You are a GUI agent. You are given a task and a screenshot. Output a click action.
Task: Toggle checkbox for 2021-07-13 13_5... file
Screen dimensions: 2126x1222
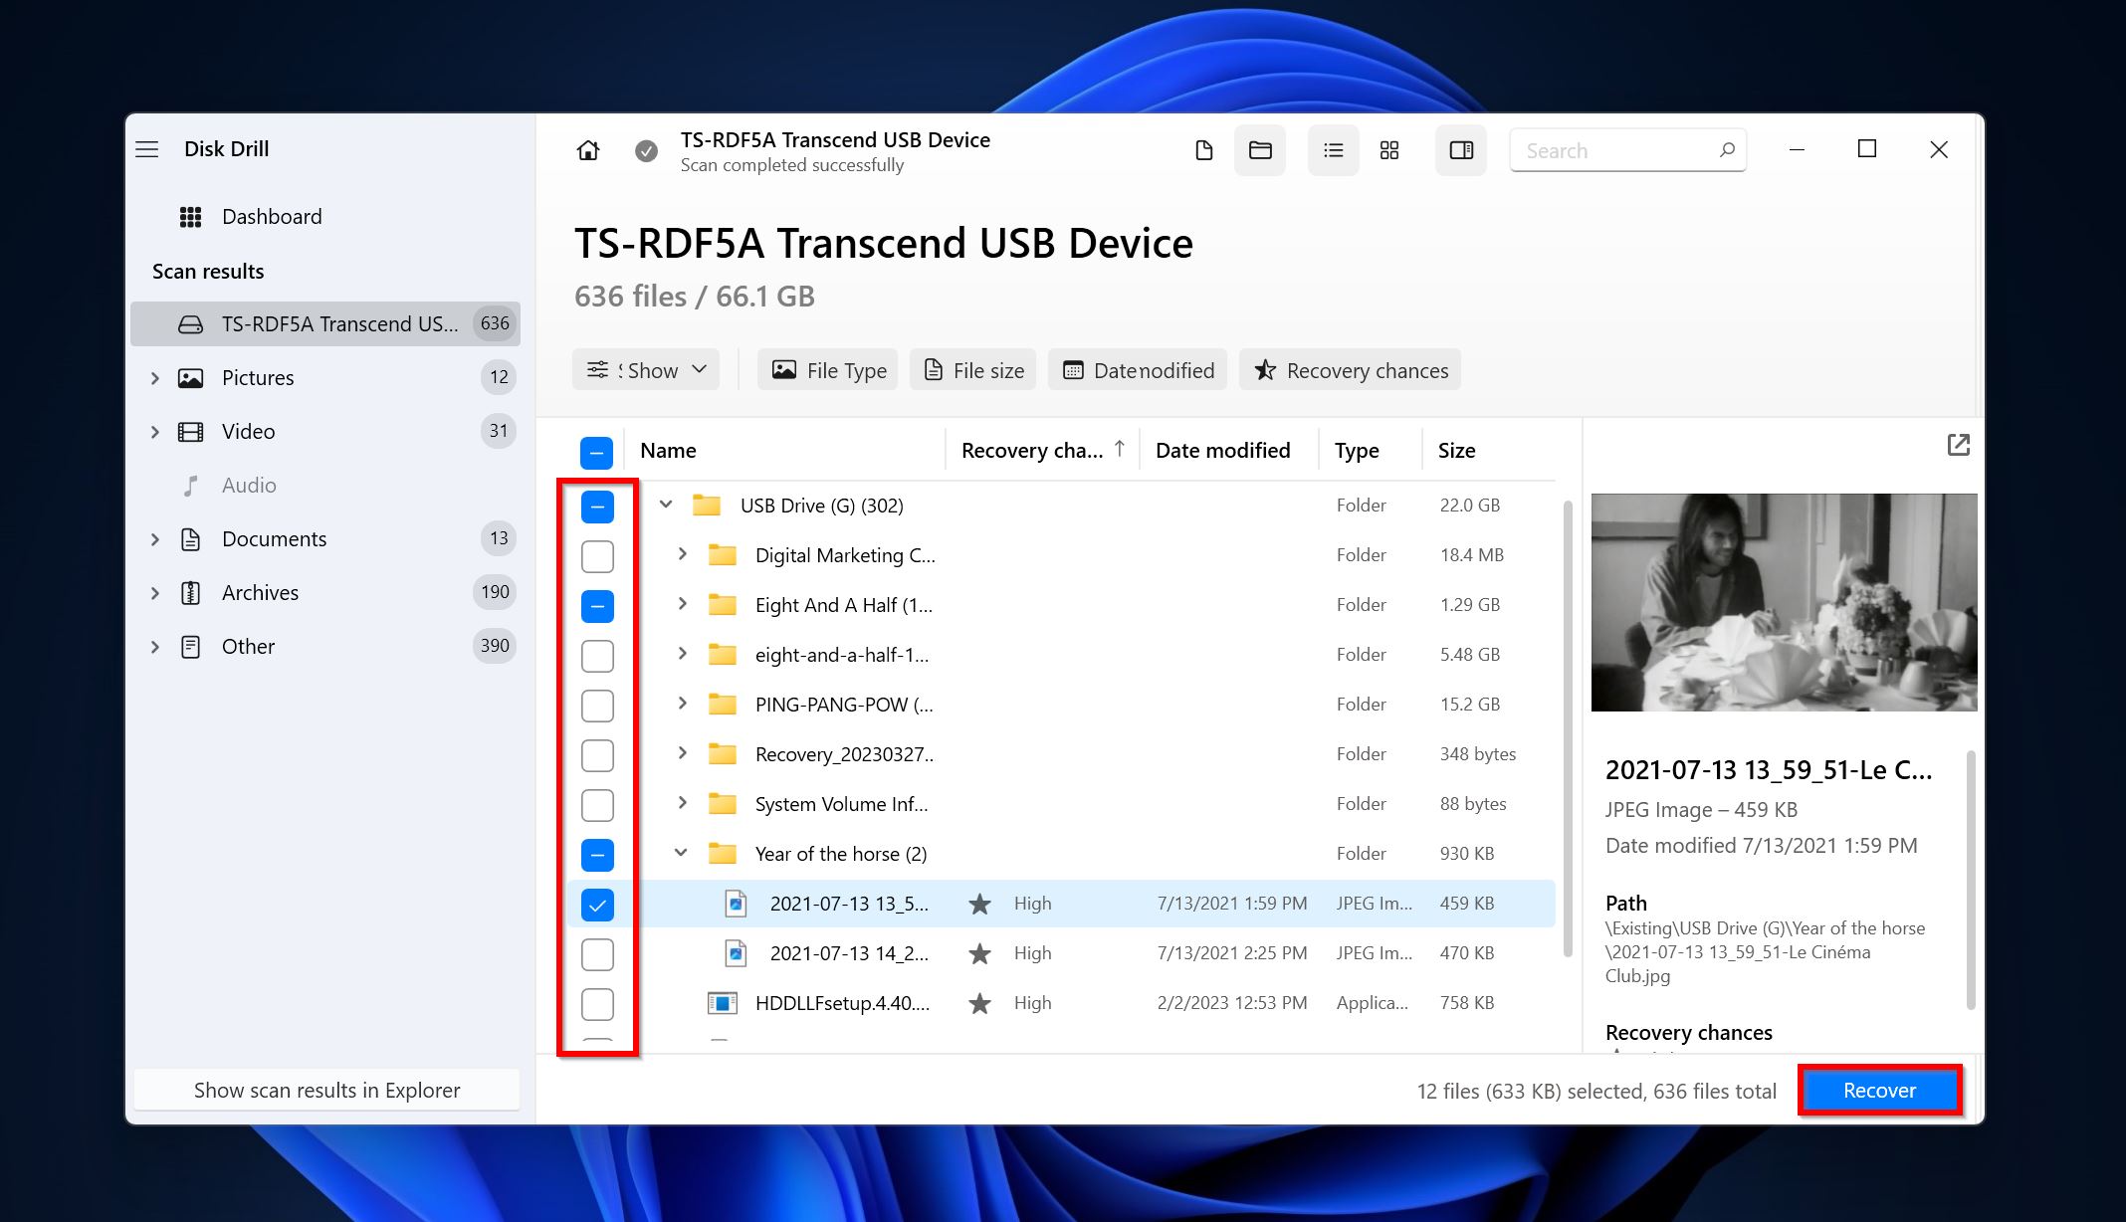tap(598, 904)
